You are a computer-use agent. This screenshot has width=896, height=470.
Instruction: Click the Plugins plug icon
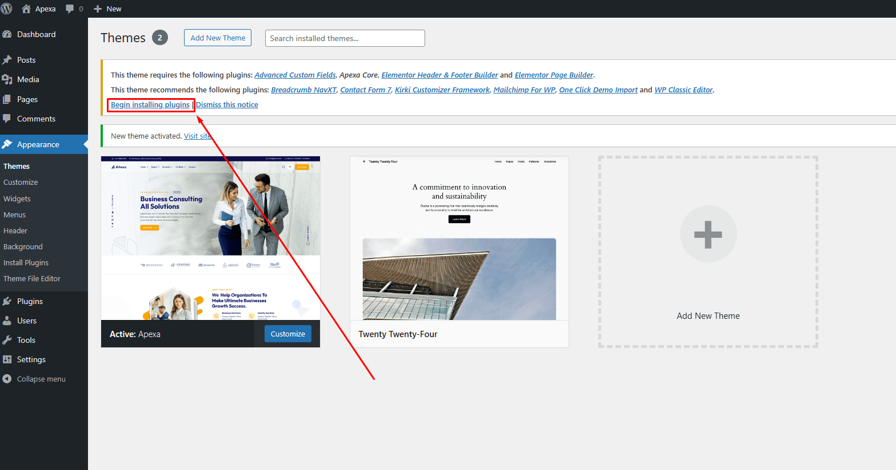point(7,301)
